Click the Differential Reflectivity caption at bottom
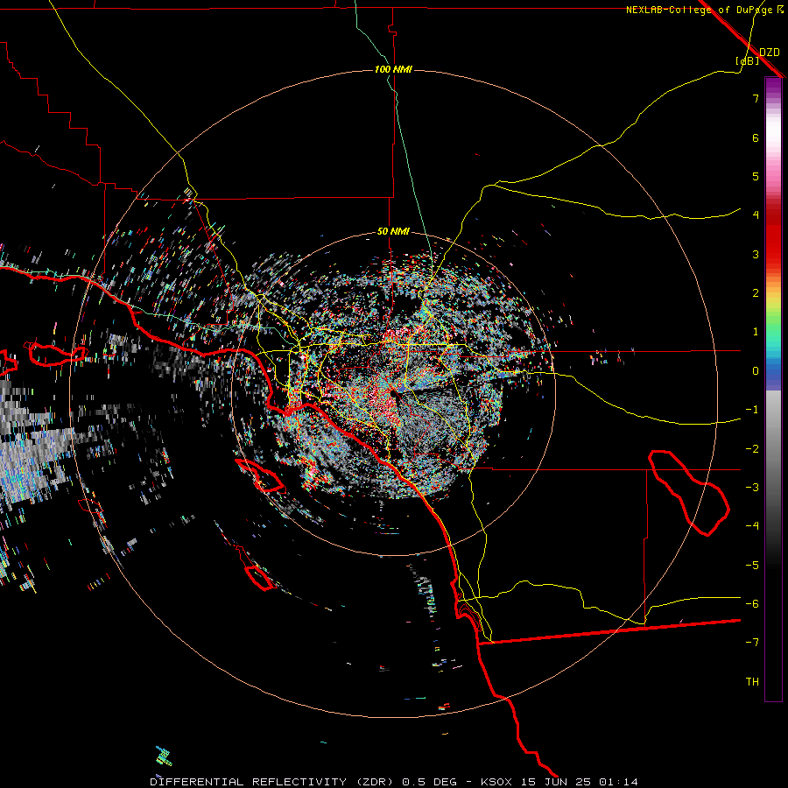Screen dimensions: 788x788 coord(394,782)
